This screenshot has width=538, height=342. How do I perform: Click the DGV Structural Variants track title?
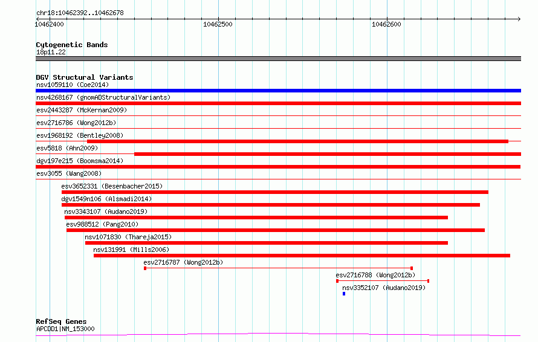[85, 77]
